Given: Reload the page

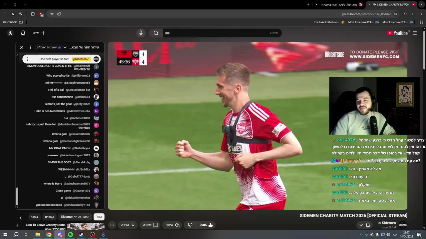Looking at the screenshot, I should (405, 14).
